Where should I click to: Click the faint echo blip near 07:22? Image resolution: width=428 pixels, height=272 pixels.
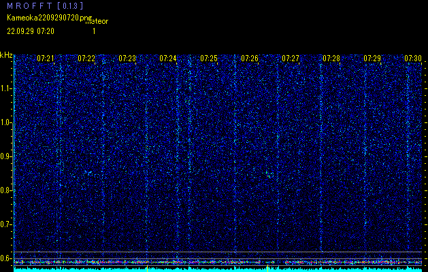point(88,172)
